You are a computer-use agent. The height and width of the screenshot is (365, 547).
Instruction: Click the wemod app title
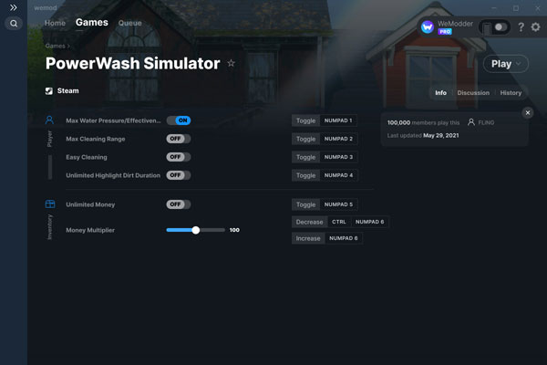coord(46,7)
